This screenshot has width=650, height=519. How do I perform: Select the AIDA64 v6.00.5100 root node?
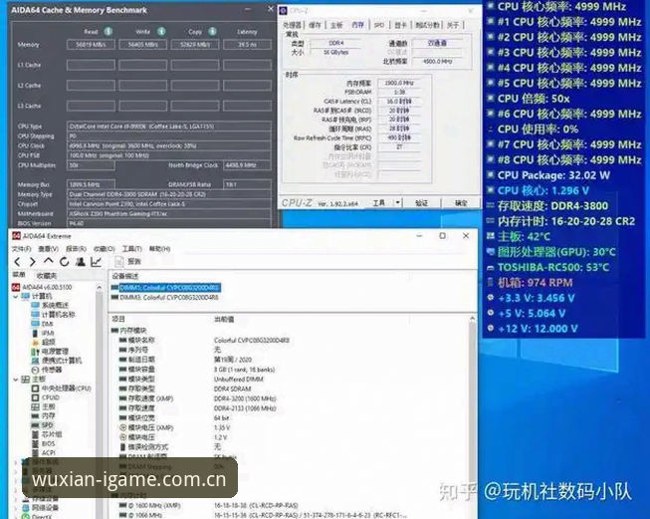42,287
